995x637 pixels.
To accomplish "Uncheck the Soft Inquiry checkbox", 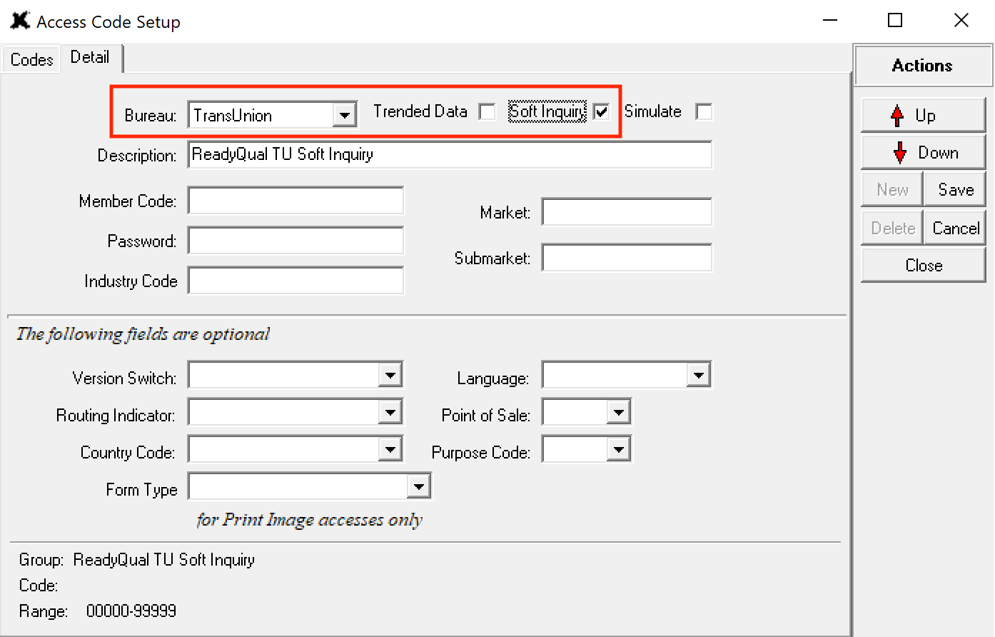I will point(602,112).
